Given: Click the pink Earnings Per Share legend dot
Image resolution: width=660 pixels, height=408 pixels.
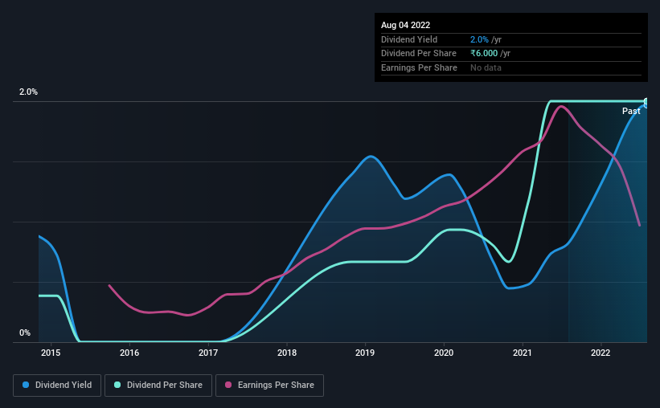Looking at the screenshot, I should click(x=228, y=385).
